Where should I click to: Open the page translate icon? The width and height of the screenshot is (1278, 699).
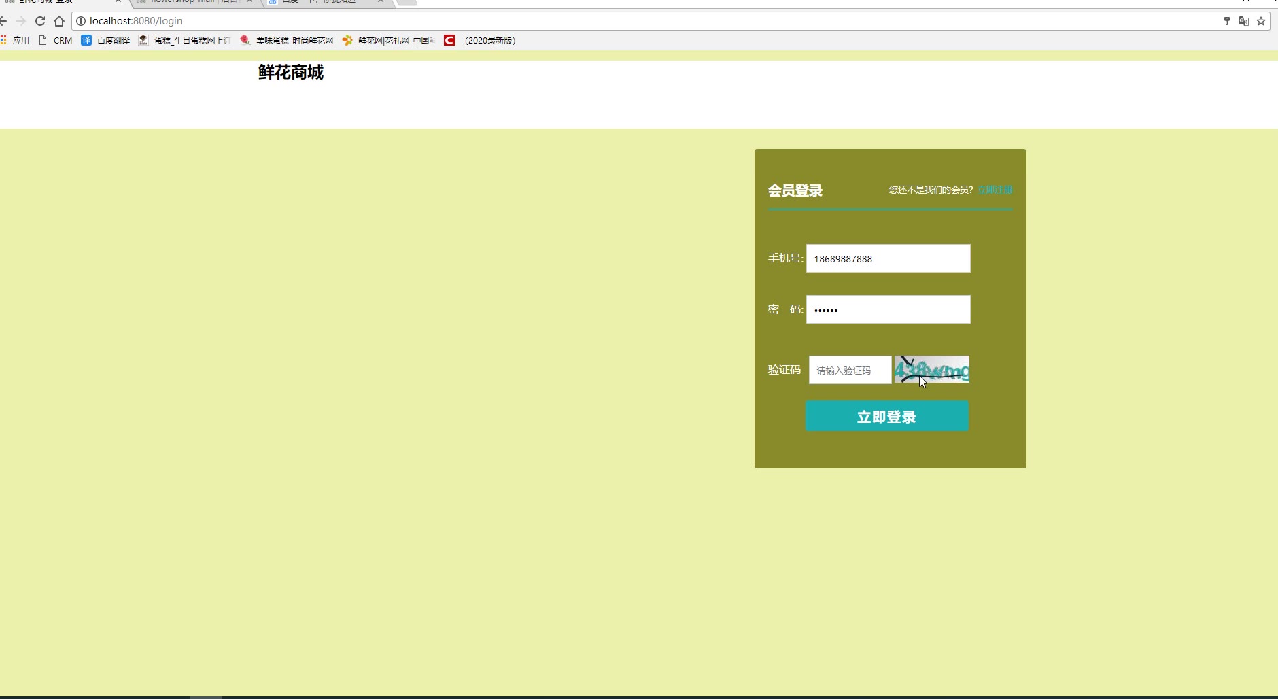point(1244,21)
